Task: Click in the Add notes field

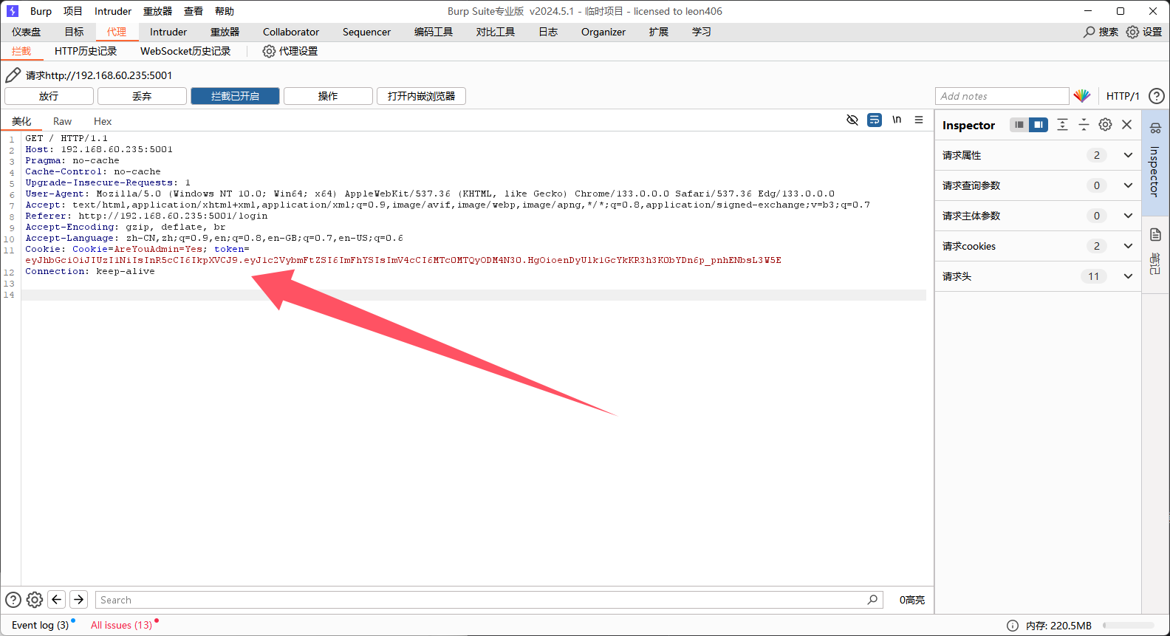Action: coord(1001,96)
